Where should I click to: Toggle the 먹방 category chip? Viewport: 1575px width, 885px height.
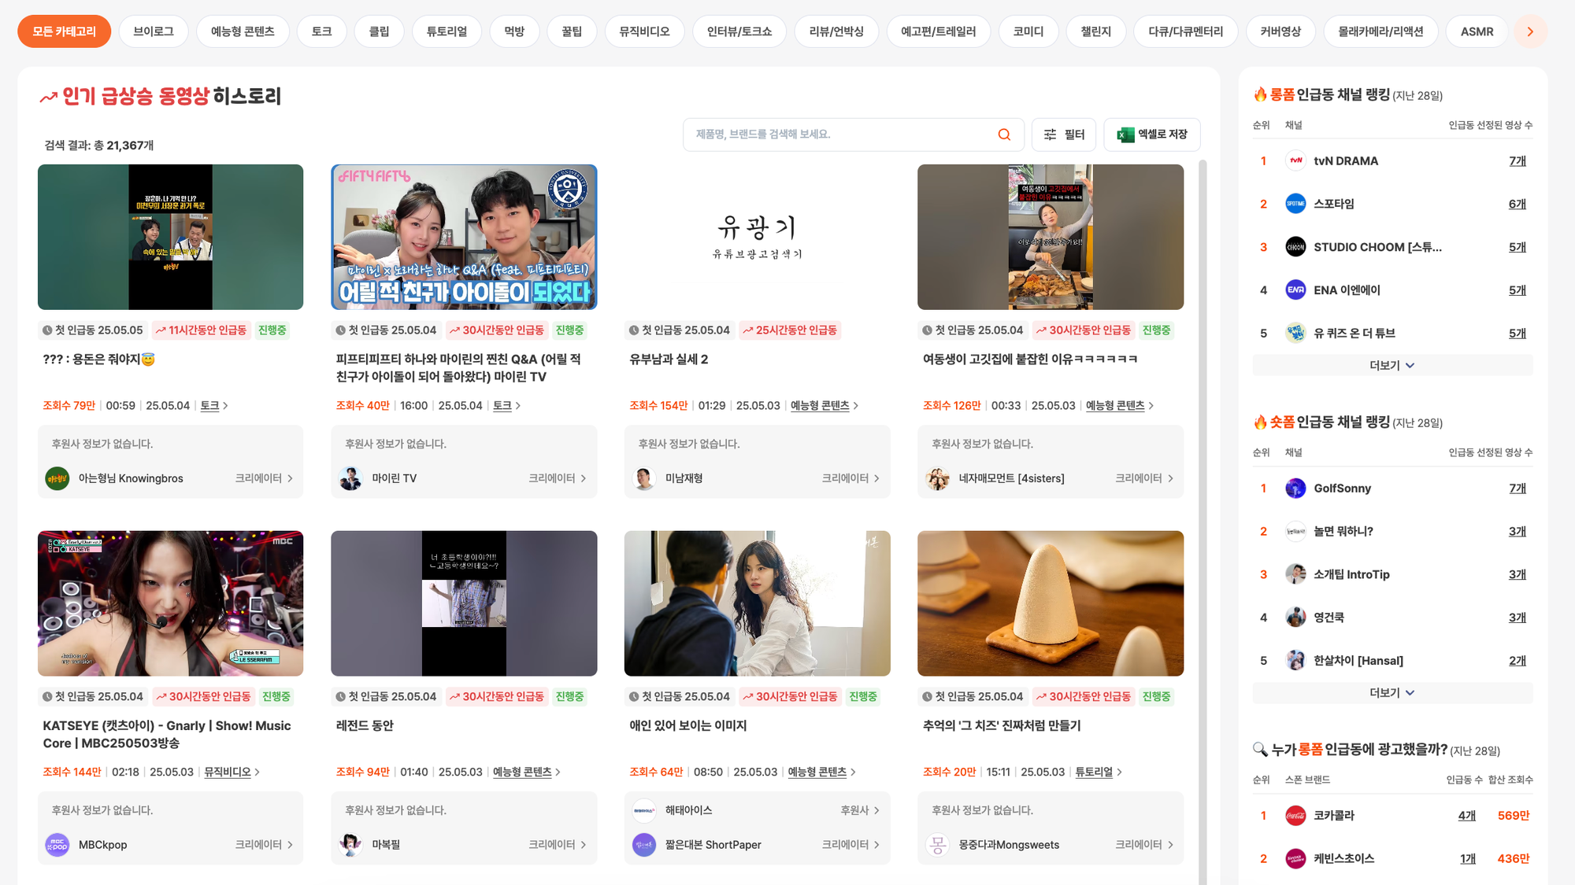point(514,31)
